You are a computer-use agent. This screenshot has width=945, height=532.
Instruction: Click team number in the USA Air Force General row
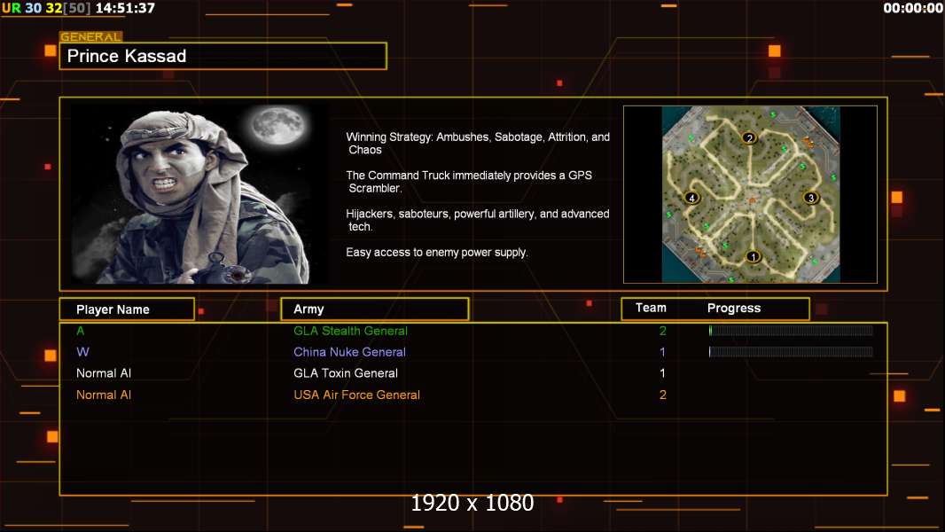pyautogui.click(x=662, y=395)
